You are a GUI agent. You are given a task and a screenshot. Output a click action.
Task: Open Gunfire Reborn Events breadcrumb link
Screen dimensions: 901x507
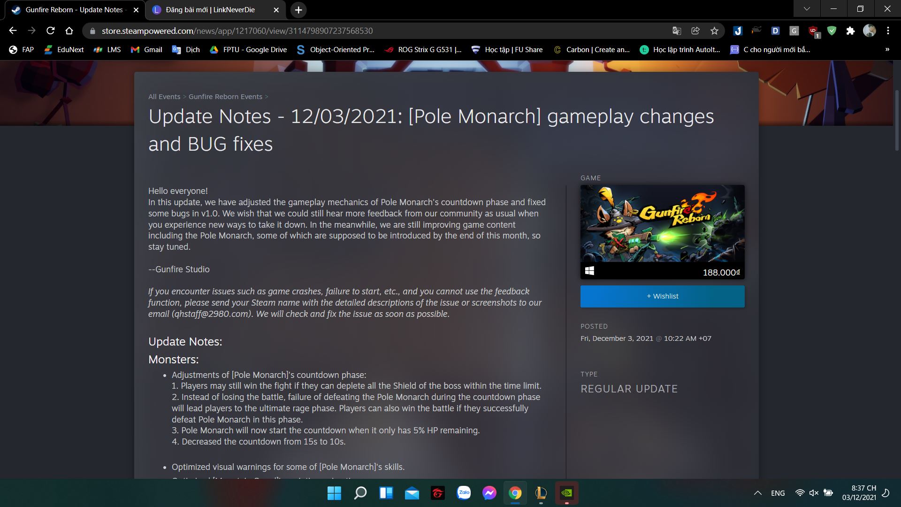(x=225, y=97)
